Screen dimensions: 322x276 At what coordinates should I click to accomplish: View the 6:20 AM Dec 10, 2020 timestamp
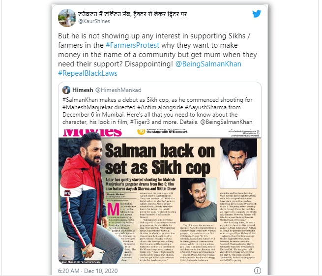(x=88, y=271)
